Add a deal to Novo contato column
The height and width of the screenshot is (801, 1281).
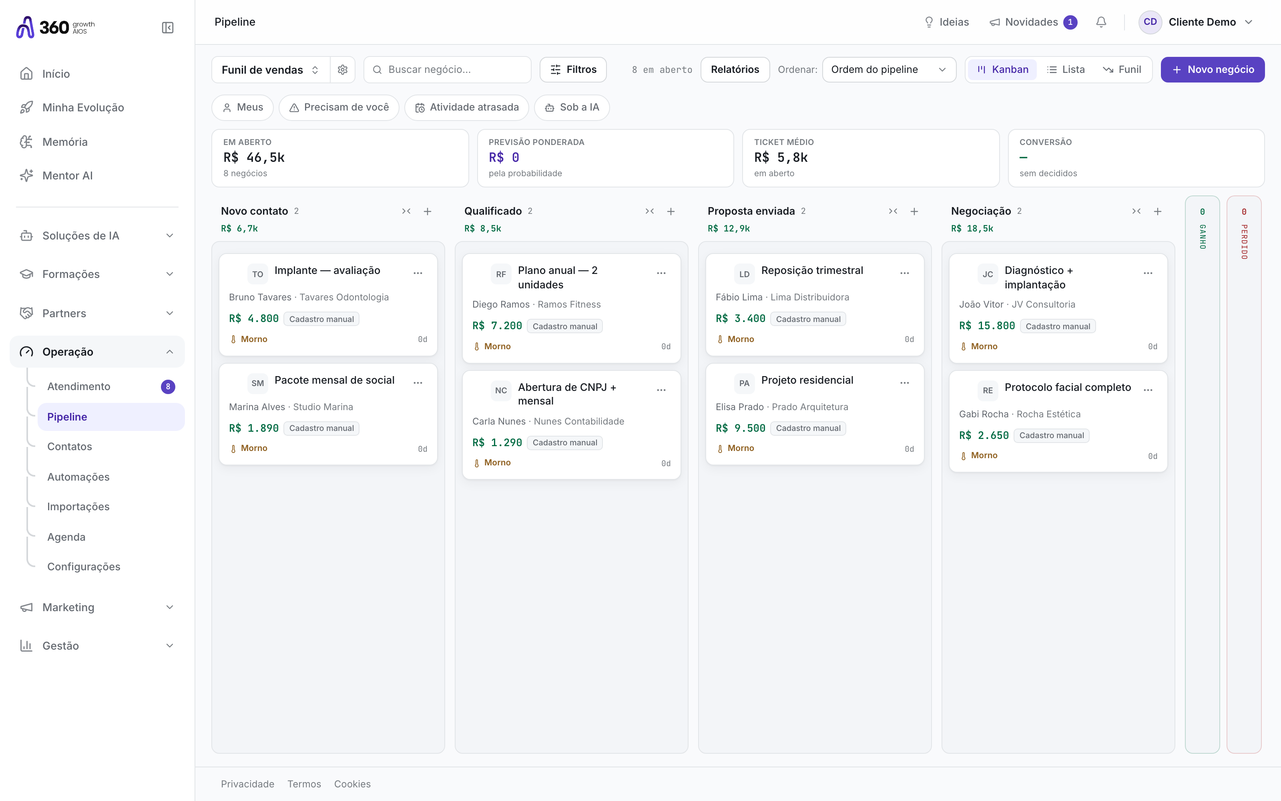(x=428, y=211)
